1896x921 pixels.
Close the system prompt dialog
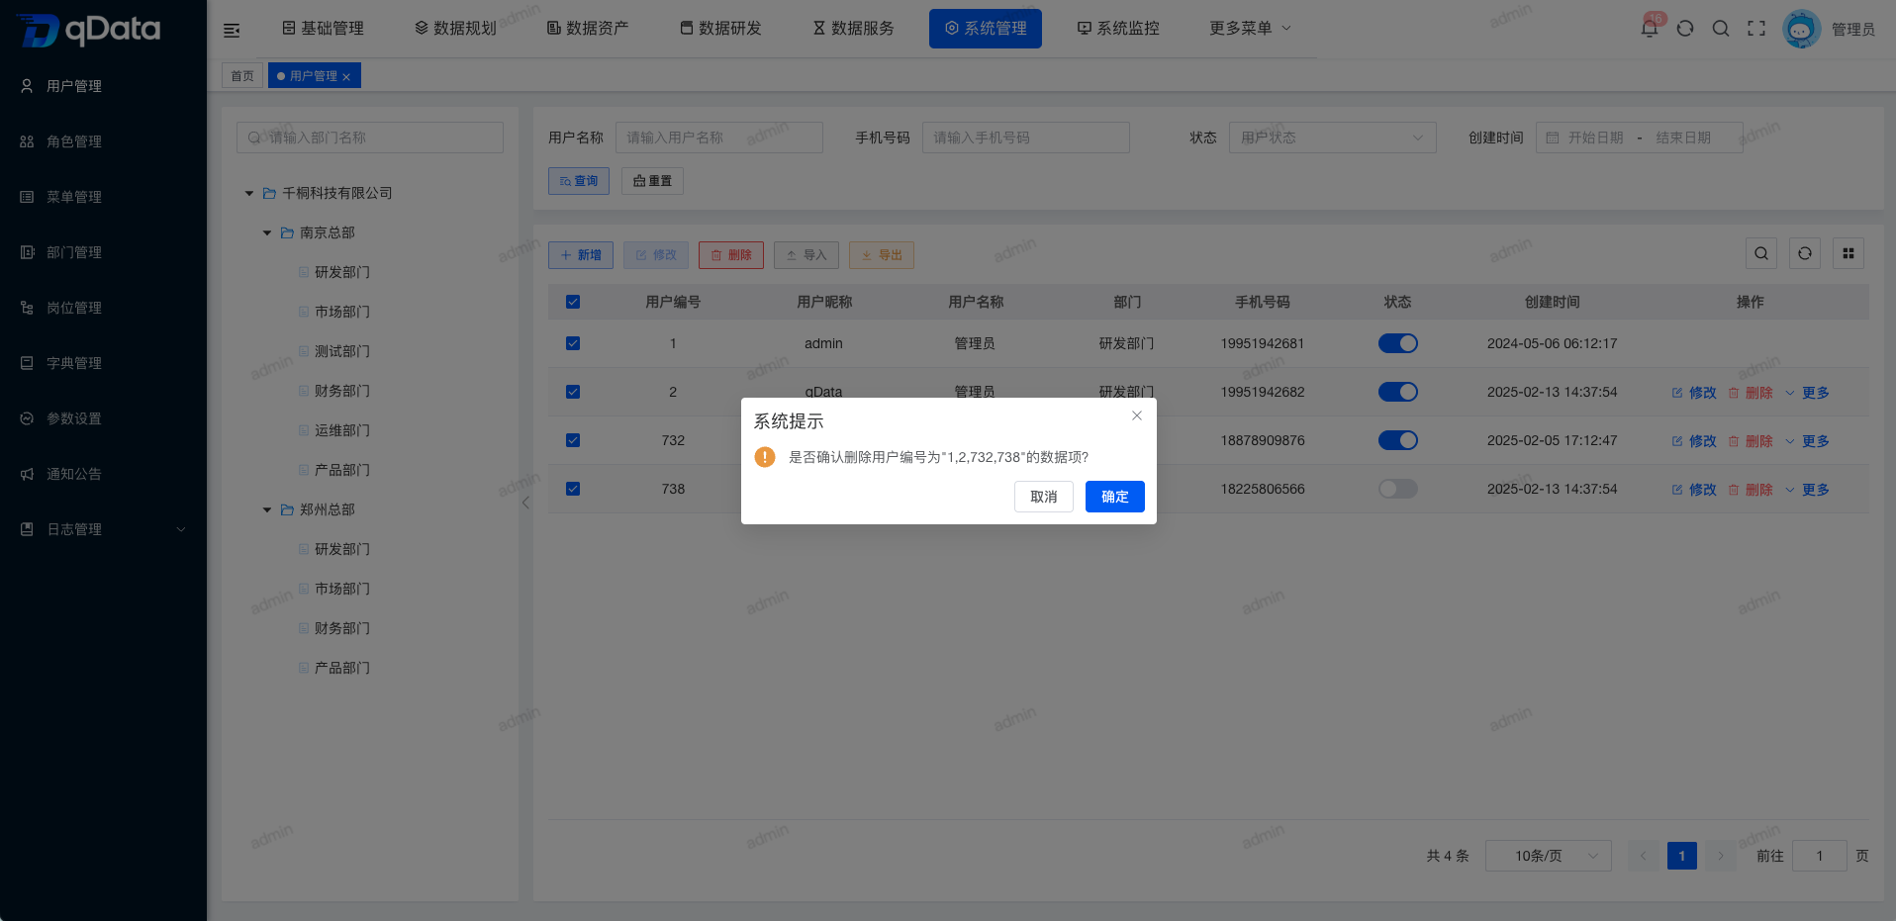click(x=1137, y=415)
